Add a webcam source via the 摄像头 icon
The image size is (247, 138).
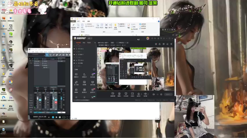(x=119, y=94)
